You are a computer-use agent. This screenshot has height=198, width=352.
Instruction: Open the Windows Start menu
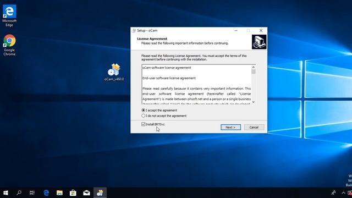6,193
